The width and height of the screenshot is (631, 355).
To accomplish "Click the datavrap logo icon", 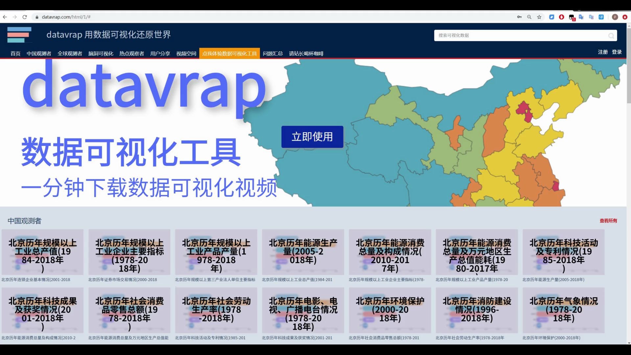I will [x=19, y=35].
